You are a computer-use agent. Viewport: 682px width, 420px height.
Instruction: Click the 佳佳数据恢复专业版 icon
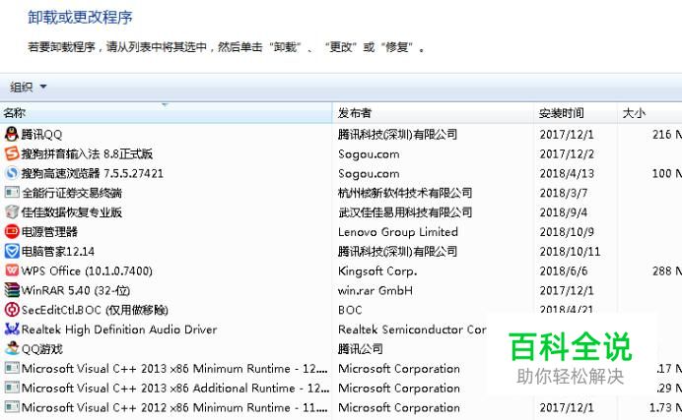tap(11, 212)
